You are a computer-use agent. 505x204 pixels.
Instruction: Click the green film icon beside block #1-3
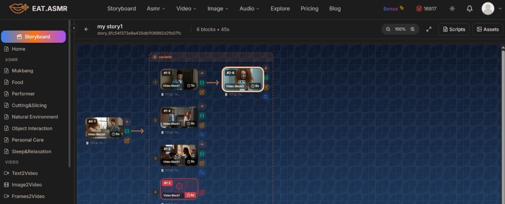coord(202,154)
